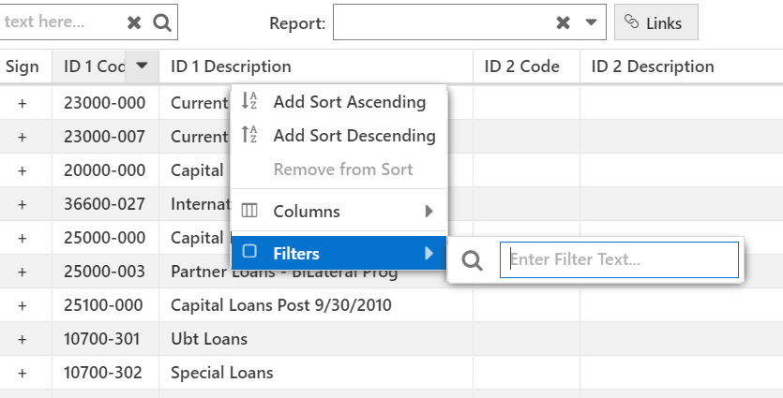This screenshot has width=783, height=398.
Task: Open the ID 1 Code column menu arrow
Action: [142, 66]
